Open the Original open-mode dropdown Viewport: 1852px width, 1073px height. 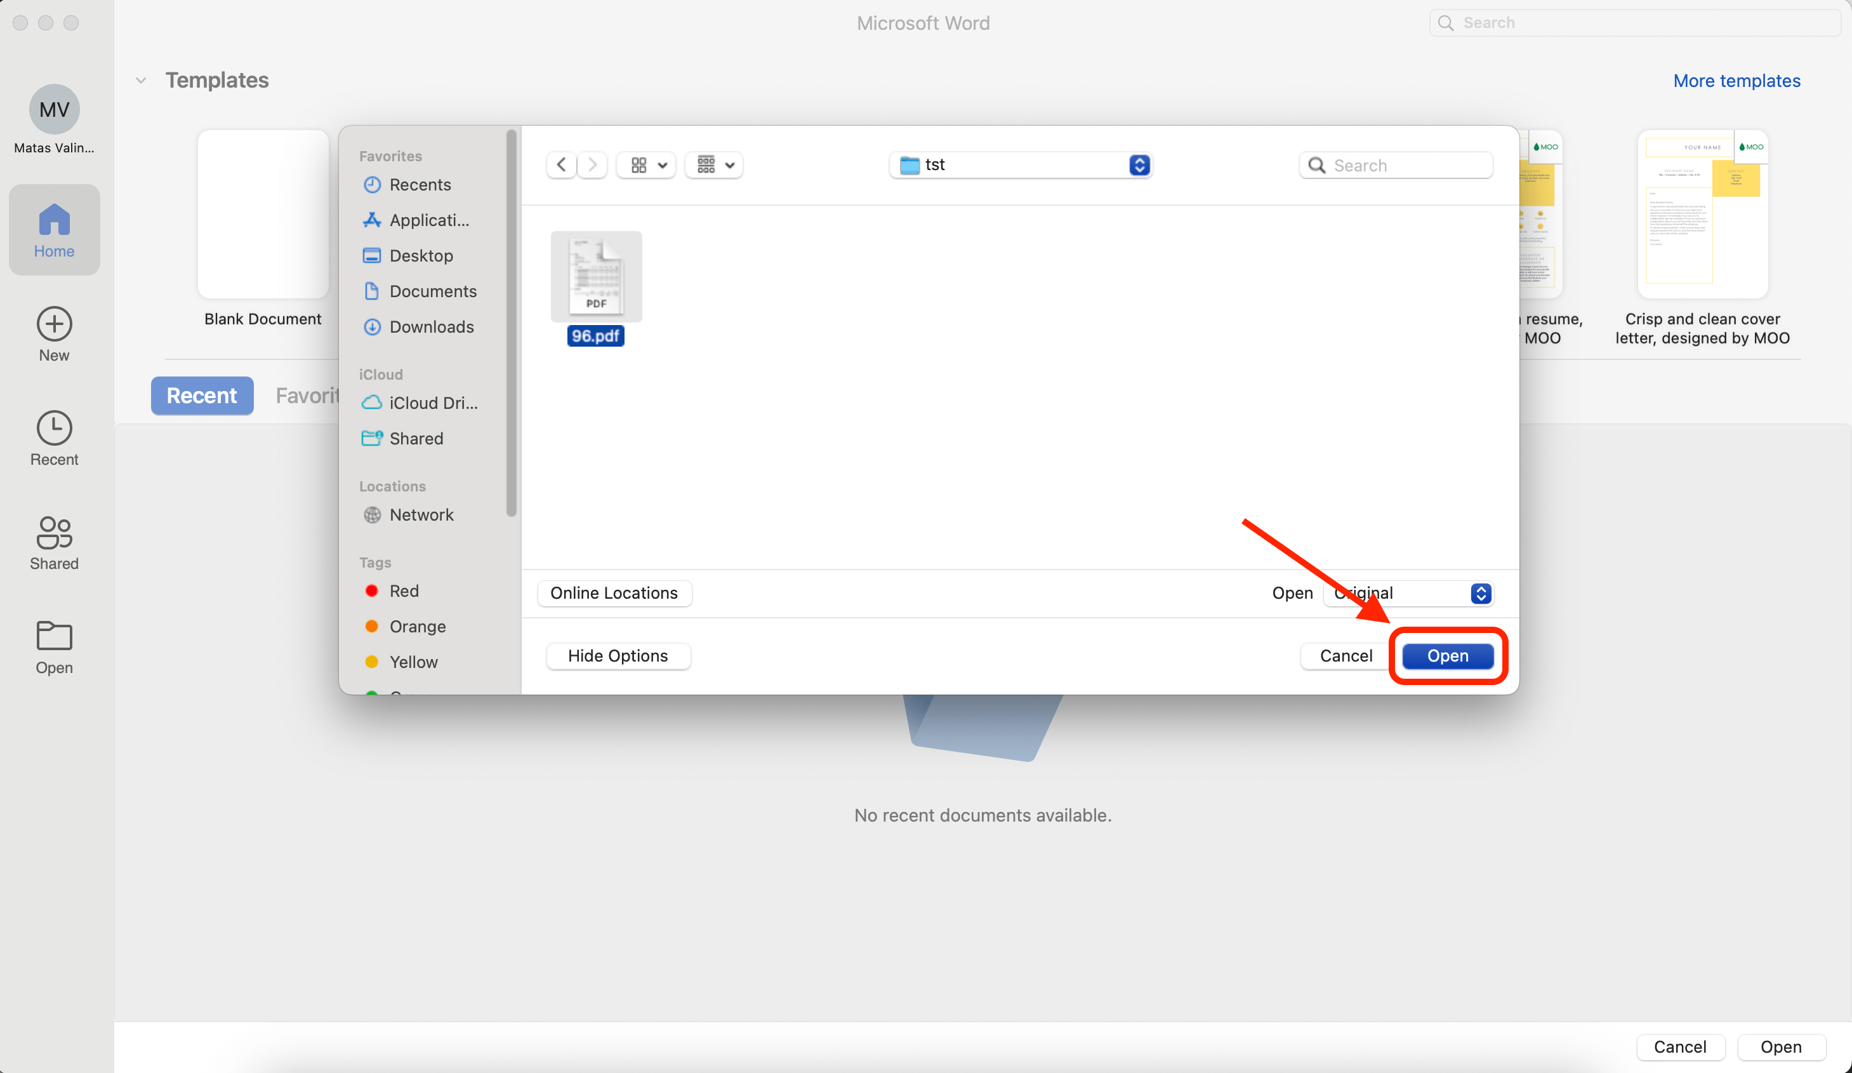[1408, 593]
